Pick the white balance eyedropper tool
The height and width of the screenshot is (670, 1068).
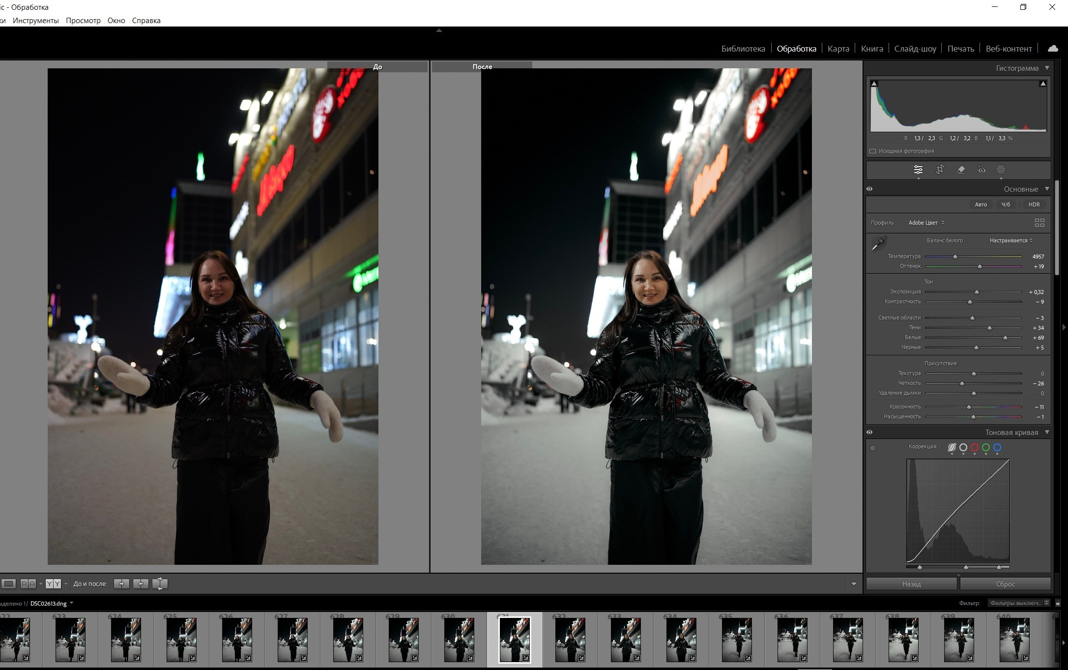coord(878,243)
